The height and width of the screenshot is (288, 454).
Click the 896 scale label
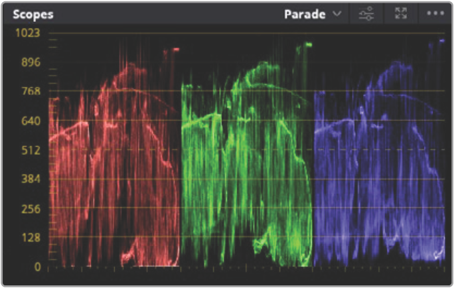click(31, 62)
